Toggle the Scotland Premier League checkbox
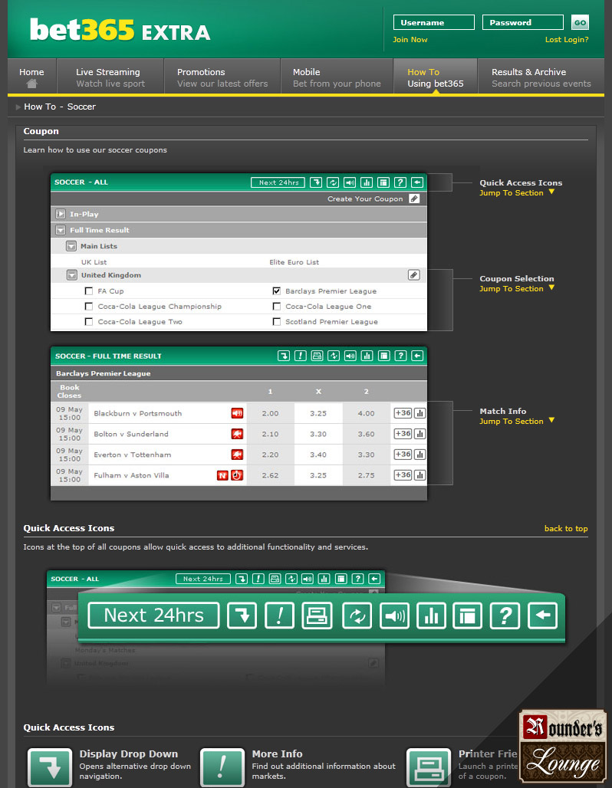 click(277, 322)
